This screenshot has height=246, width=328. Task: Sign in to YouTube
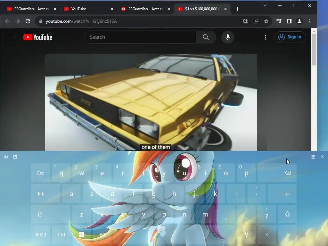[x=290, y=37]
